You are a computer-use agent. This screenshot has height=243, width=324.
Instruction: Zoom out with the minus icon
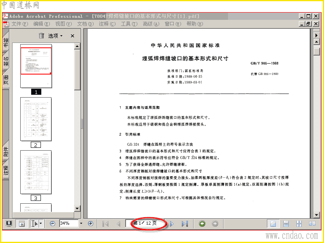pos(53,224)
